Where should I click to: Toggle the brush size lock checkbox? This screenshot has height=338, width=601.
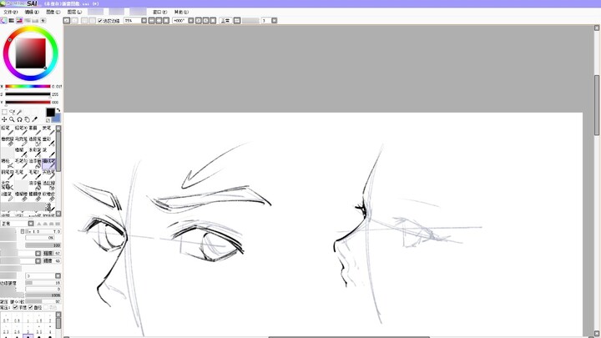(x=23, y=231)
